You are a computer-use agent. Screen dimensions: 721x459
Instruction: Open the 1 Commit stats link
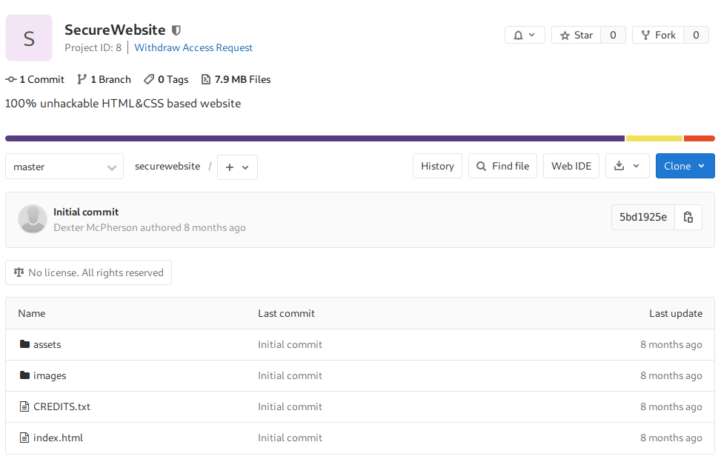tap(35, 79)
